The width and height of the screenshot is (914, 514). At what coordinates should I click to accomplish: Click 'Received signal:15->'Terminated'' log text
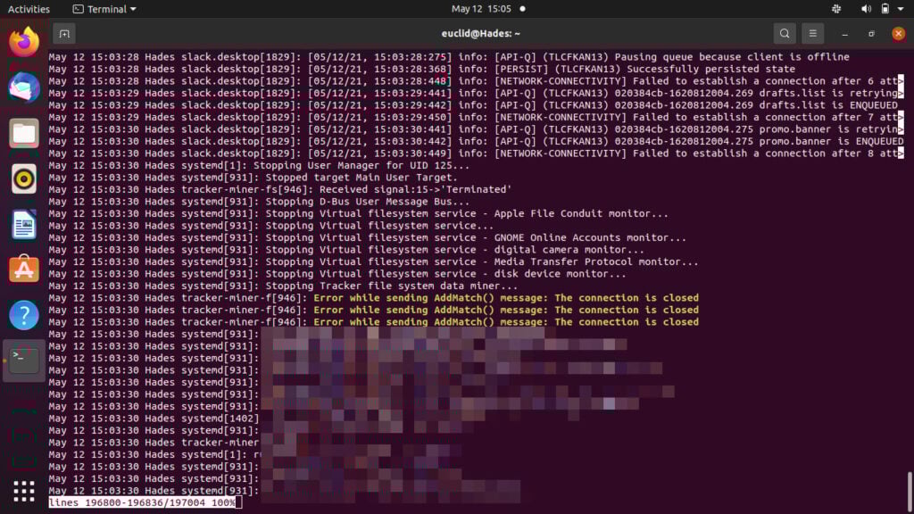[x=416, y=189]
